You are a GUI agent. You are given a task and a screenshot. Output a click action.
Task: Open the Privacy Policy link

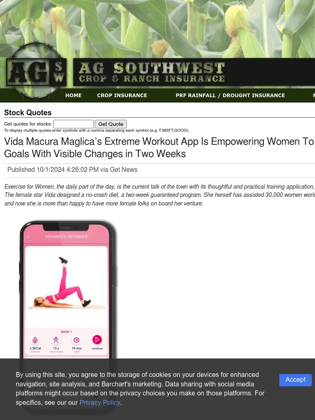[100, 403]
